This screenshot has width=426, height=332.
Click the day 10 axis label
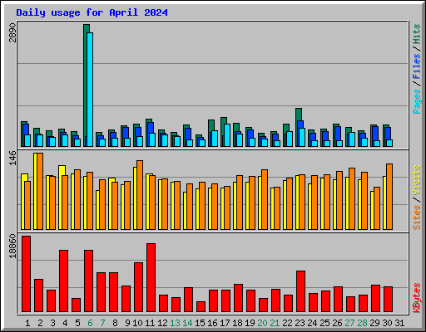tap(137, 323)
